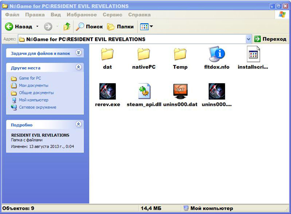Open the Вид menu

56,15
